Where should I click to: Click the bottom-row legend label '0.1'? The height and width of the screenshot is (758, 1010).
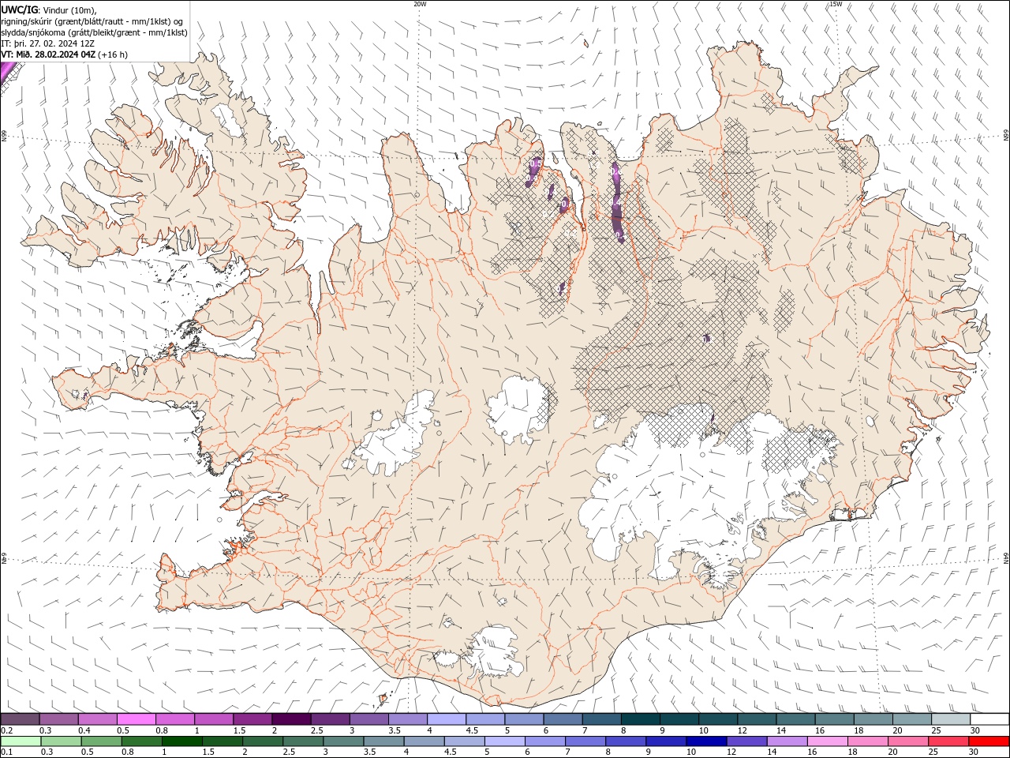[7, 752]
